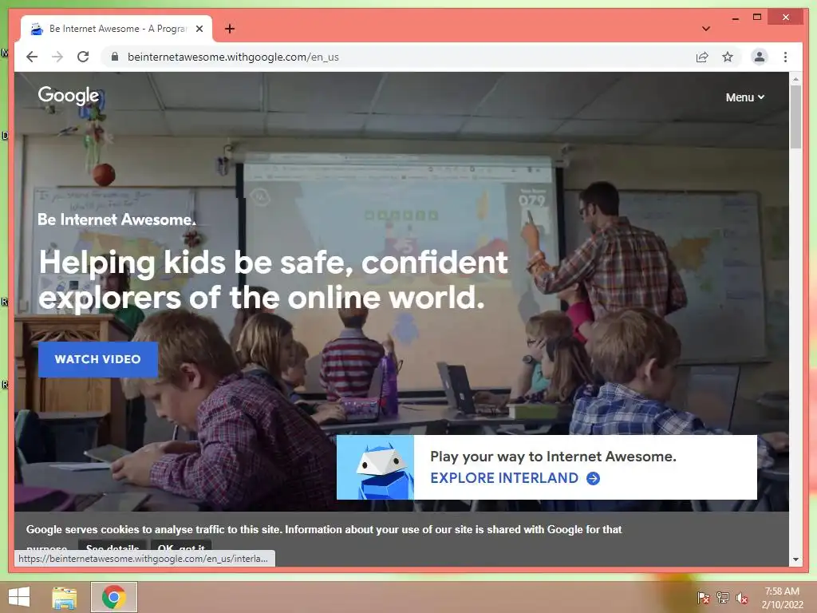Screen dimensions: 817x613
Task: Open the taskbar clock showing 7:58 AM
Action: (782, 598)
